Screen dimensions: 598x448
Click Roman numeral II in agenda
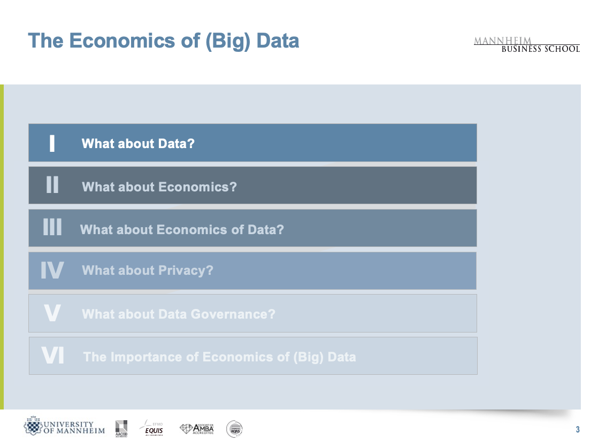(x=52, y=186)
